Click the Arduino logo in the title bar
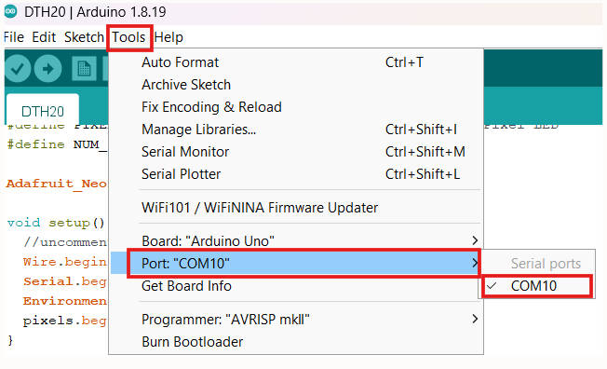Image resolution: width=607 pixels, height=369 pixels. click(11, 11)
